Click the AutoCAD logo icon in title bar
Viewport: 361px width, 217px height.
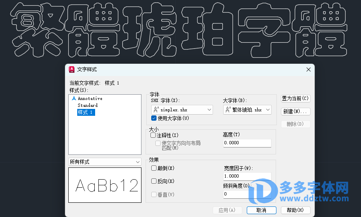(72, 69)
